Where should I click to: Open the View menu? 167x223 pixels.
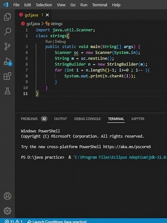click(x=61, y=5)
